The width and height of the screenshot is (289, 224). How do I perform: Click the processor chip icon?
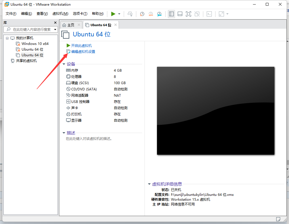click(68, 76)
